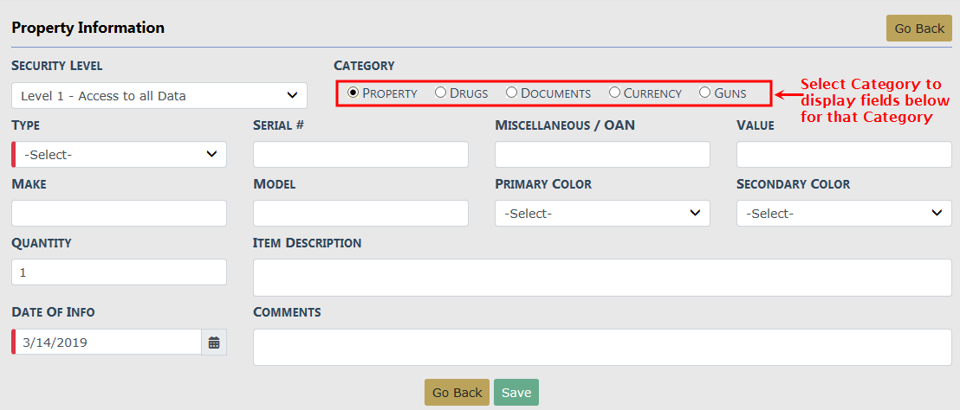Image resolution: width=960 pixels, height=410 pixels.
Task: Open the Security Level dropdown
Action: [159, 96]
